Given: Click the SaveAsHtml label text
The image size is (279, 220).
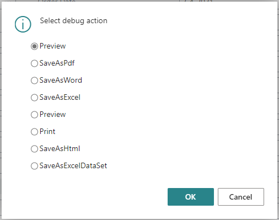Looking at the screenshot, I should [x=60, y=148].
